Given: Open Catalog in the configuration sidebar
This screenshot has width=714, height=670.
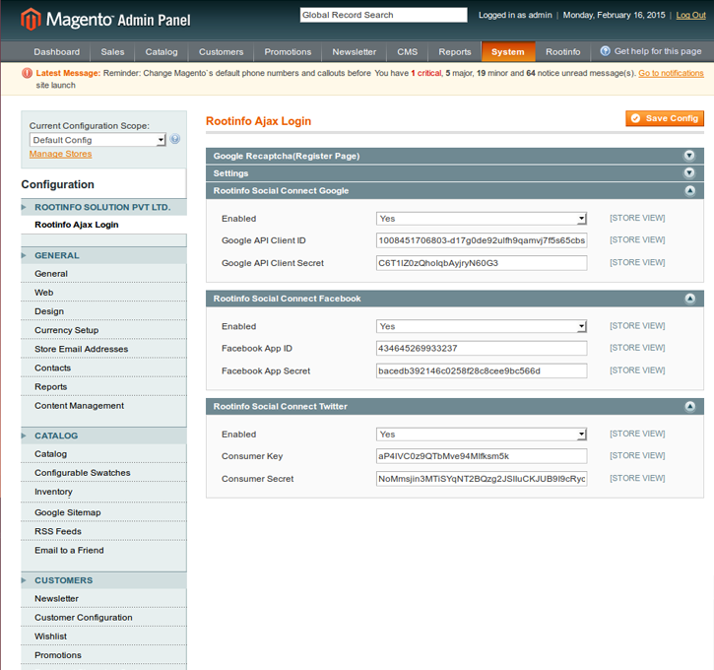Looking at the screenshot, I should point(103,454).
